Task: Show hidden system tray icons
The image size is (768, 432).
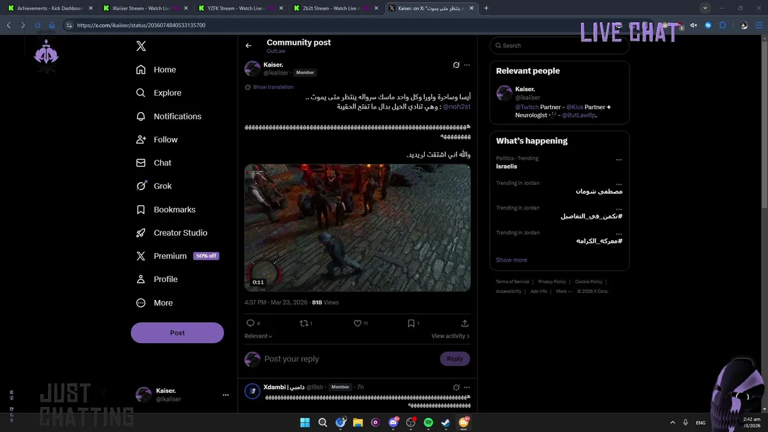Action: pyautogui.click(x=673, y=422)
